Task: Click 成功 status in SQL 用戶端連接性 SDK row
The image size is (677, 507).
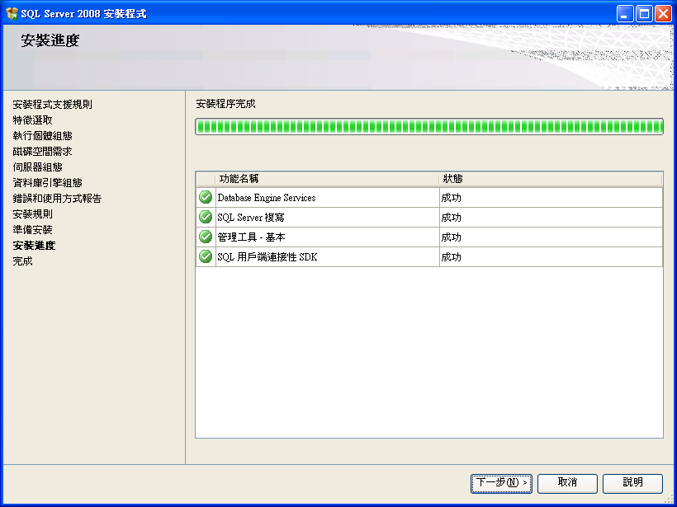Action: [451, 257]
